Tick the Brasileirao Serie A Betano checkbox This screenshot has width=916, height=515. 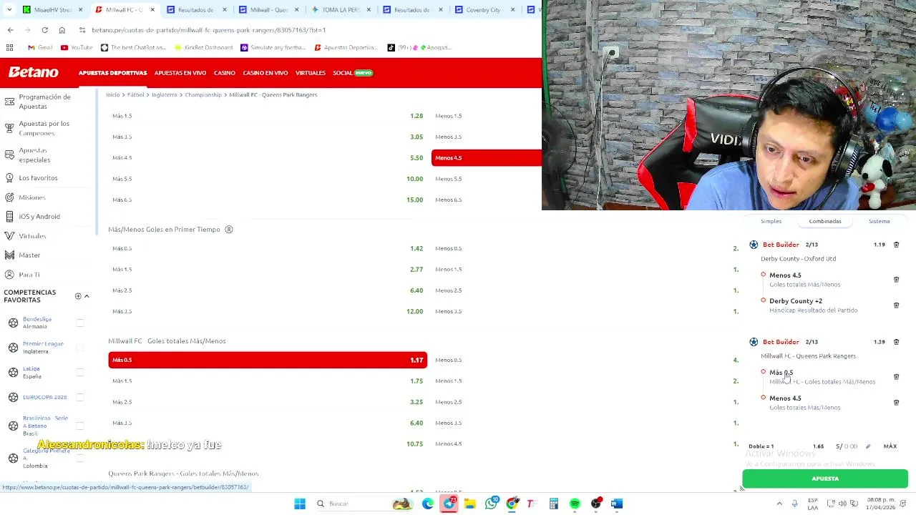80,426
